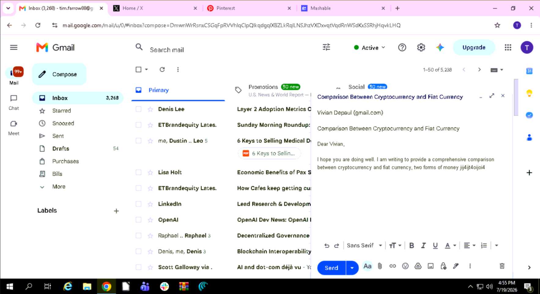Insert link in the email
540x294 pixels.
tap(393, 266)
